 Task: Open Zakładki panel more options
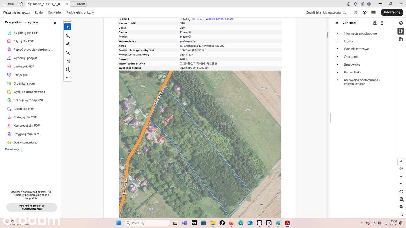tap(389, 23)
